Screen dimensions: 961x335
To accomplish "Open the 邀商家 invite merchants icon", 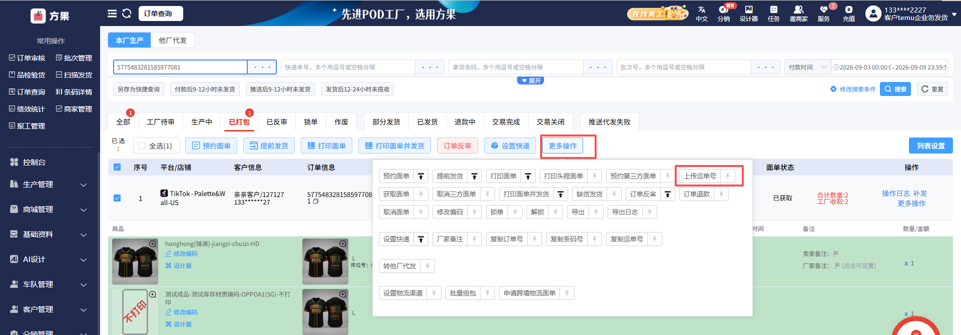I will click(x=799, y=13).
